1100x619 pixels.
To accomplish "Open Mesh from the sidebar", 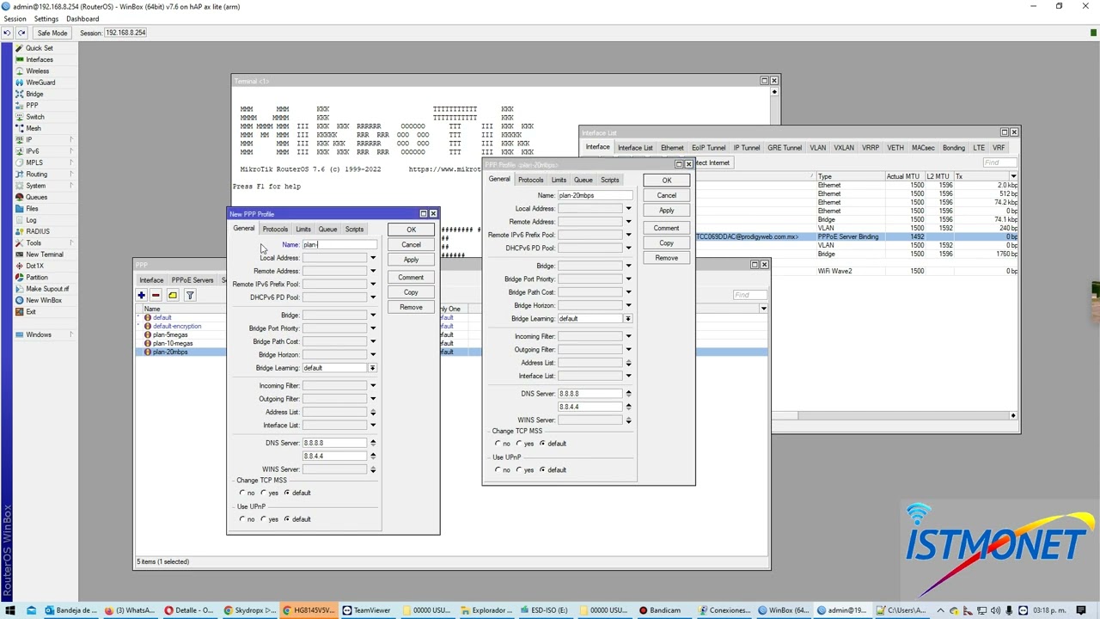I will tap(33, 128).
